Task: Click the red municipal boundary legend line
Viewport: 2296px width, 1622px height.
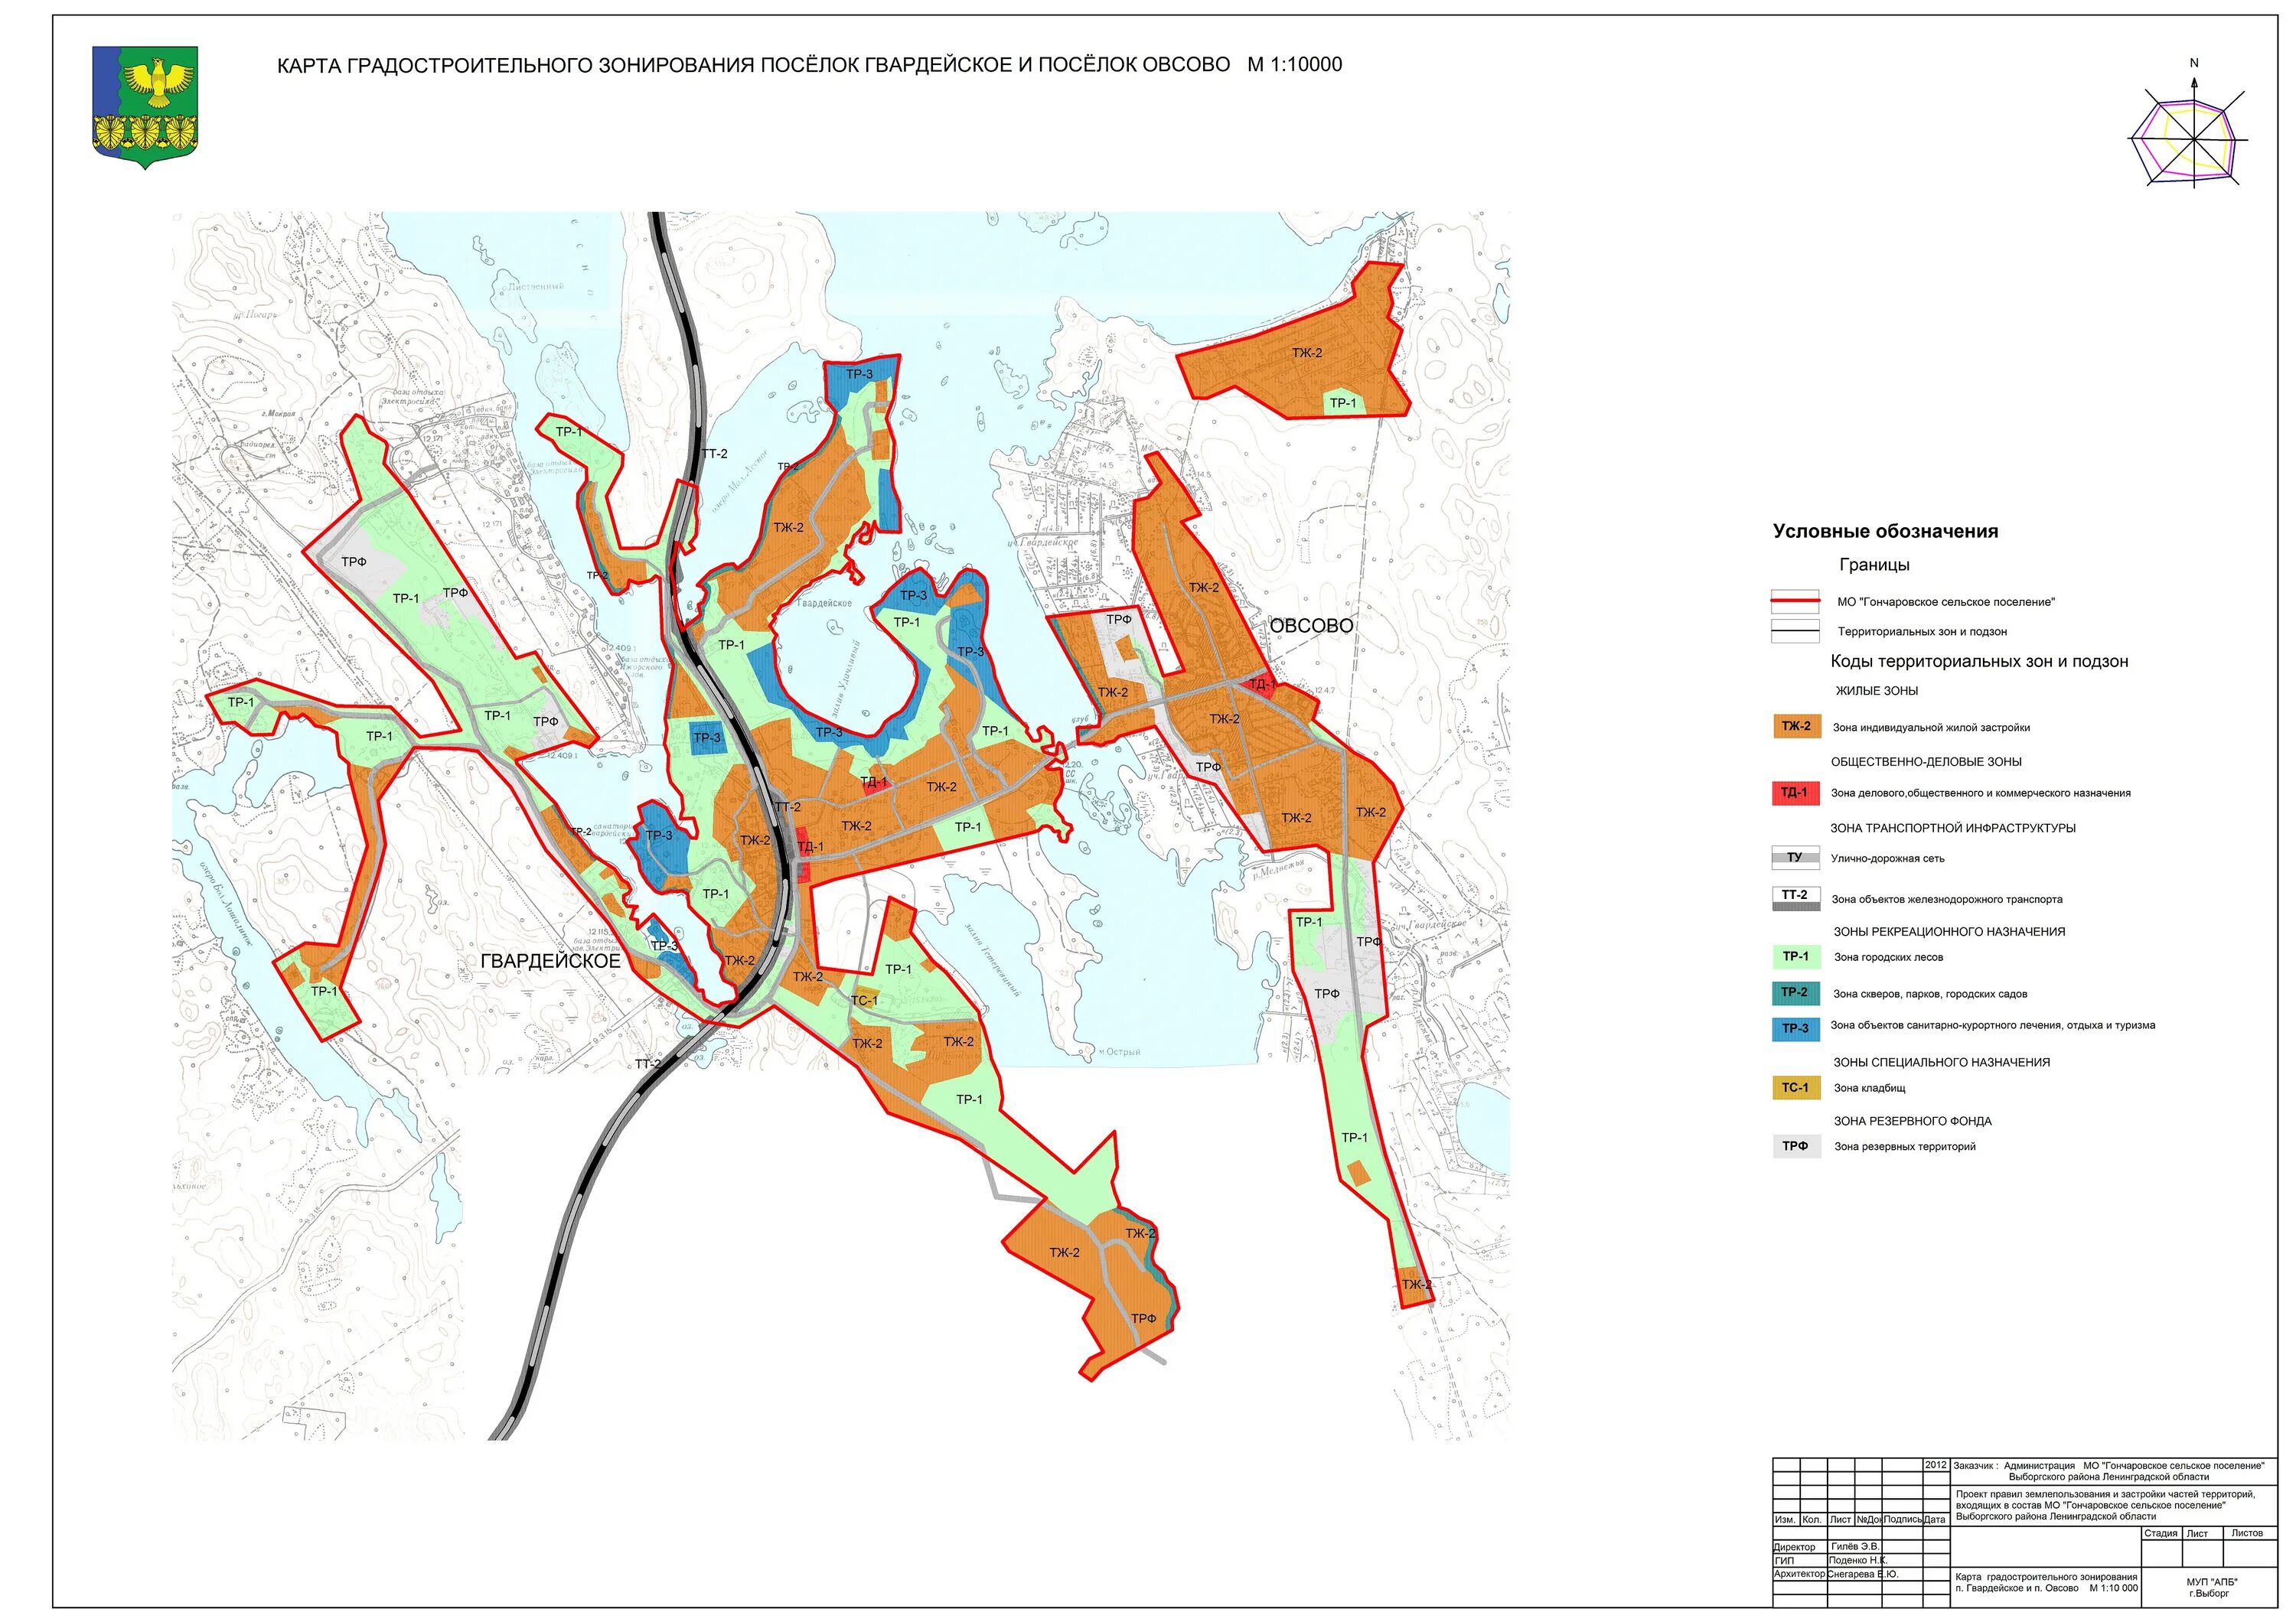Action: click(x=1795, y=601)
